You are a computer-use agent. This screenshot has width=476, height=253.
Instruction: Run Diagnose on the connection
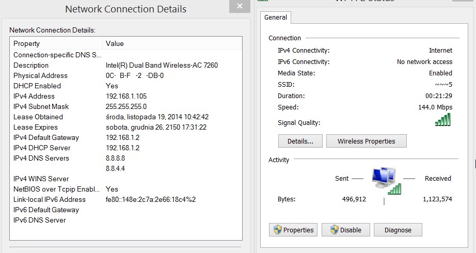pos(398,230)
